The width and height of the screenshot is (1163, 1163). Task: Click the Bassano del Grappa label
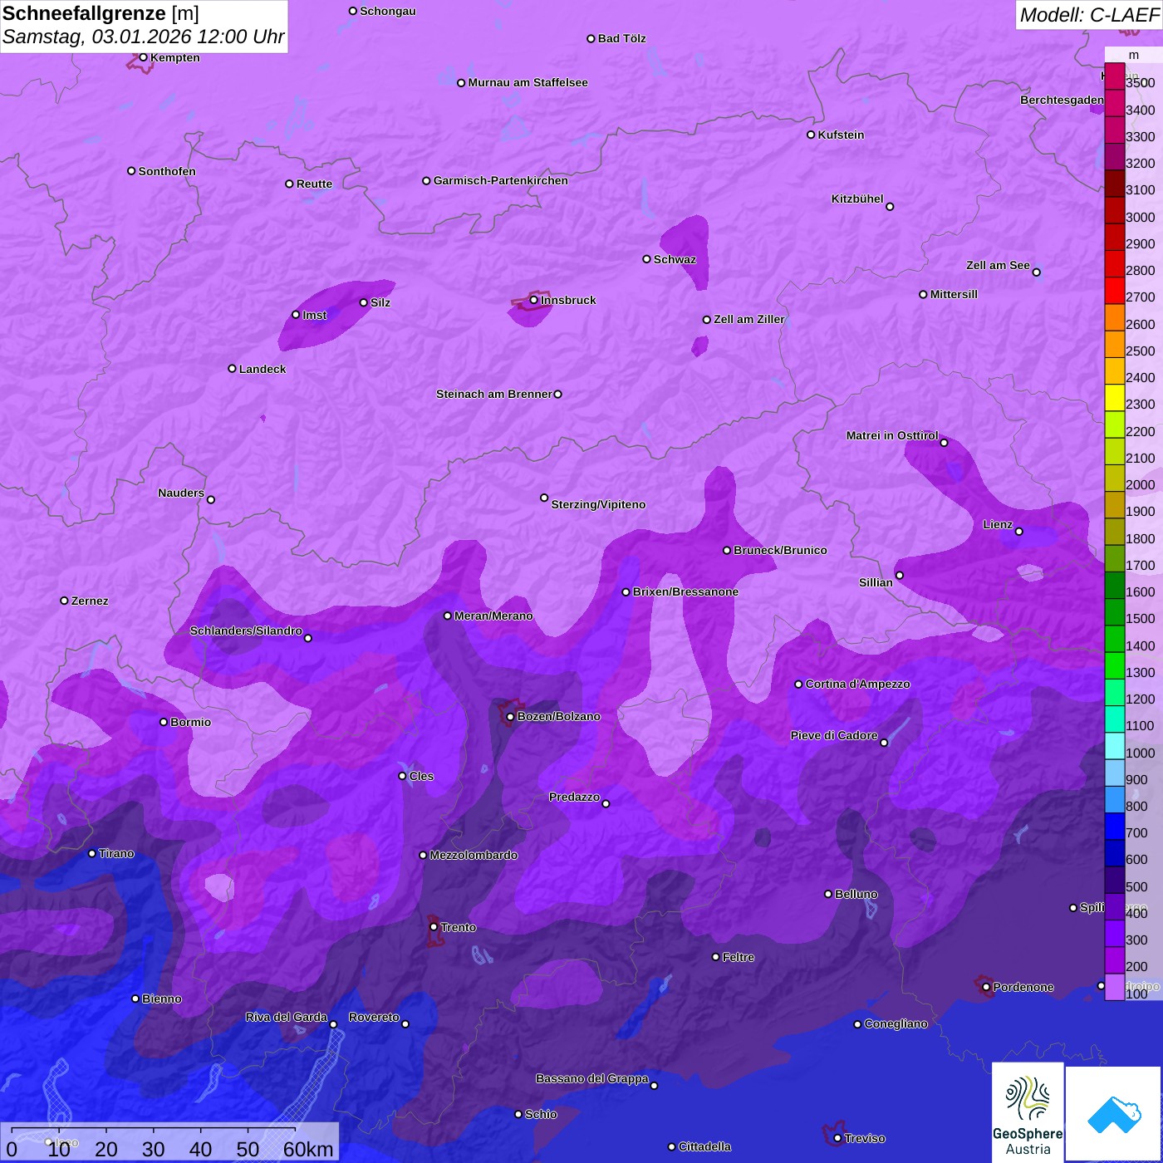pyautogui.click(x=592, y=1078)
